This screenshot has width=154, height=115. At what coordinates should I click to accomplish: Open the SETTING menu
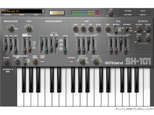pyautogui.click(x=128, y=15)
